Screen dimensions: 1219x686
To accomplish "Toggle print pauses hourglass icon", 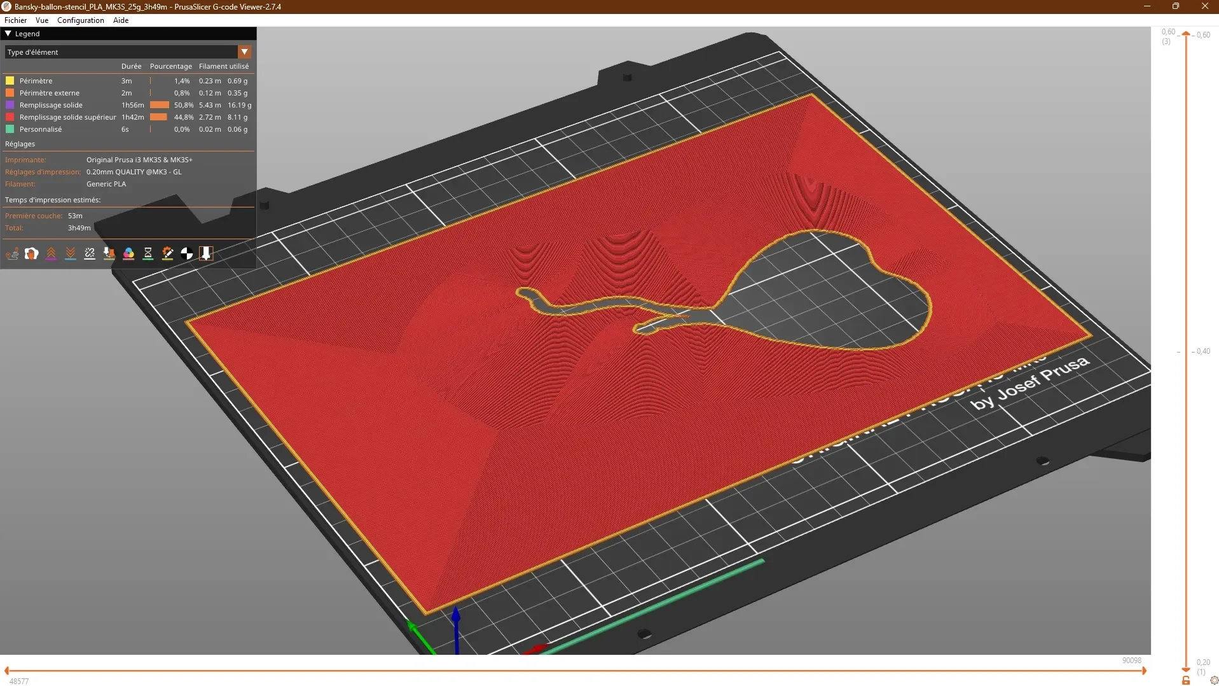I will [x=148, y=254].
